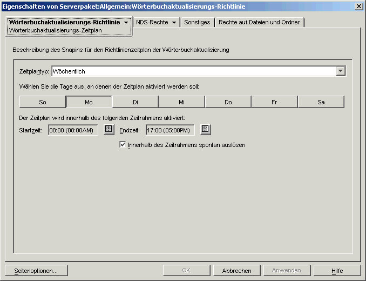Toggle the Sa (Saturday) day button

(321, 102)
